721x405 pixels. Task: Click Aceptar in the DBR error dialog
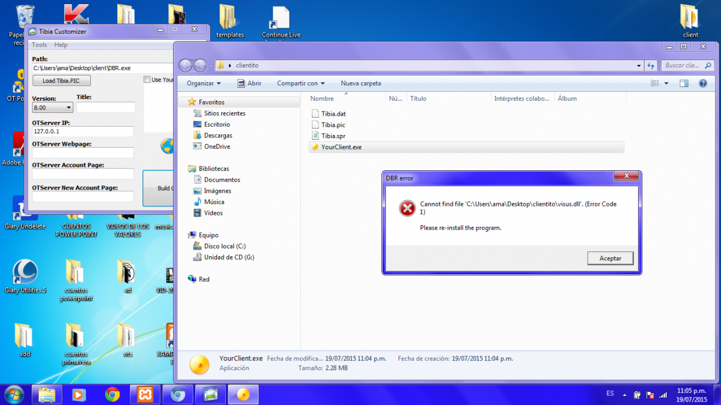click(x=610, y=258)
